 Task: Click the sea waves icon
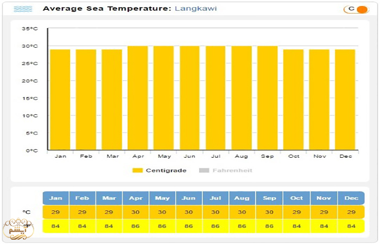click(x=23, y=9)
